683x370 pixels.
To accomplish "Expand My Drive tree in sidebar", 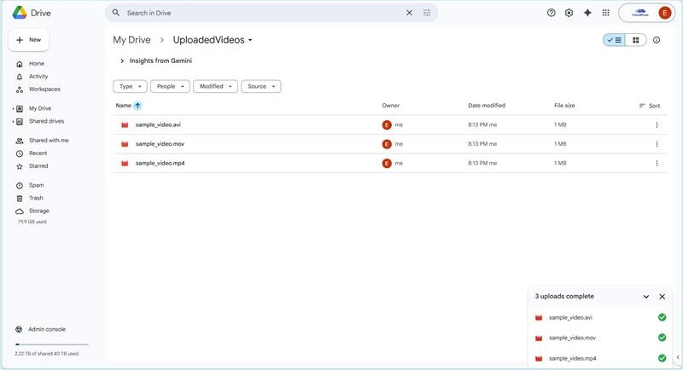I will point(13,108).
